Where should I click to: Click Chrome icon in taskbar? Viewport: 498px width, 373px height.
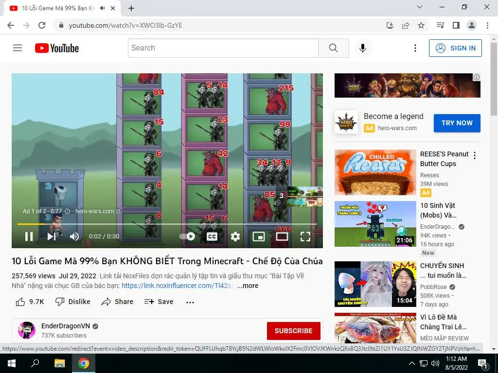pos(84,363)
